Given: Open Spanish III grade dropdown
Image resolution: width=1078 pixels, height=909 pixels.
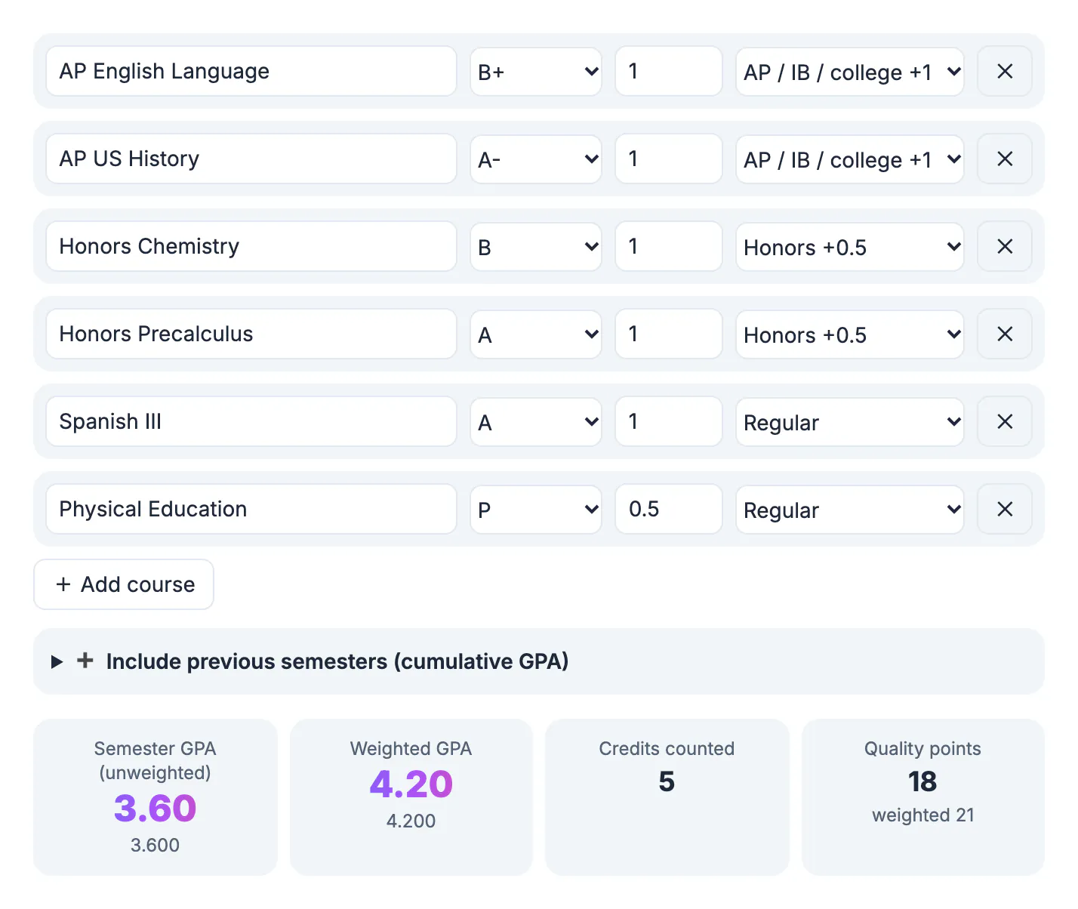Looking at the screenshot, I should click(536, 422).
